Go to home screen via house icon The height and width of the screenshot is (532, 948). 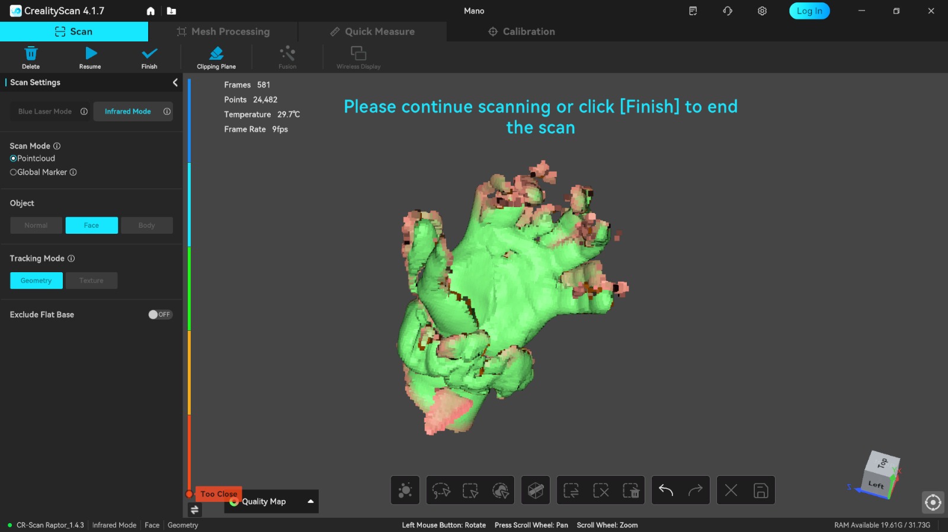point(150,11)
